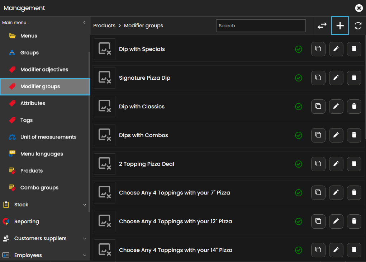Duplicate the Dip with Specials group
The image size is (366, 262).
318,49
